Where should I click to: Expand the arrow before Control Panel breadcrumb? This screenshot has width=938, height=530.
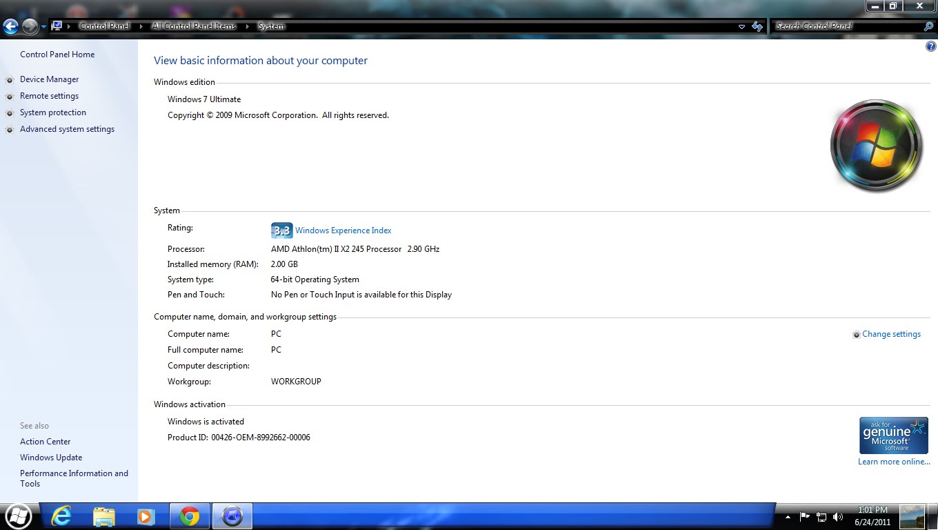coord(69,26)
